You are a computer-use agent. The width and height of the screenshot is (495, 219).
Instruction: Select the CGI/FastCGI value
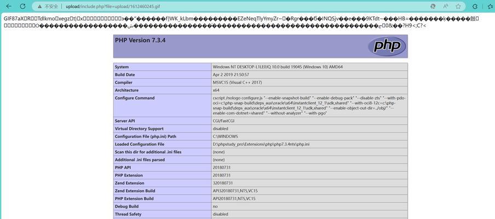coord(224,121)
